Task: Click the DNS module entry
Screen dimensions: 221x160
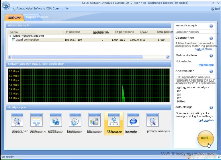Action: point(179,94)
